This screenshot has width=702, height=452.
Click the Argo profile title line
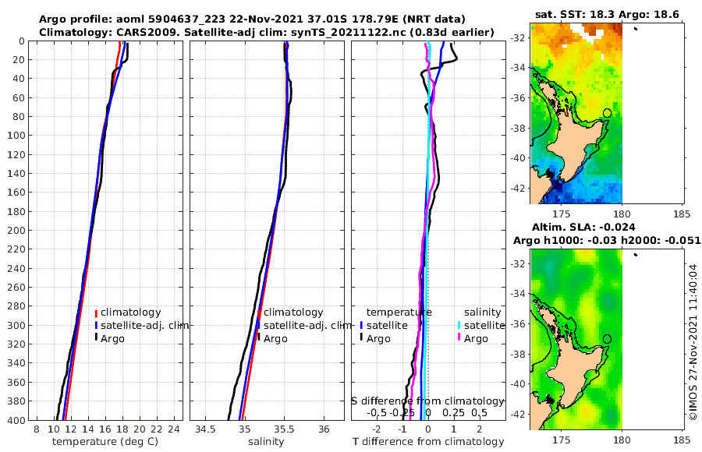point(252,19)
